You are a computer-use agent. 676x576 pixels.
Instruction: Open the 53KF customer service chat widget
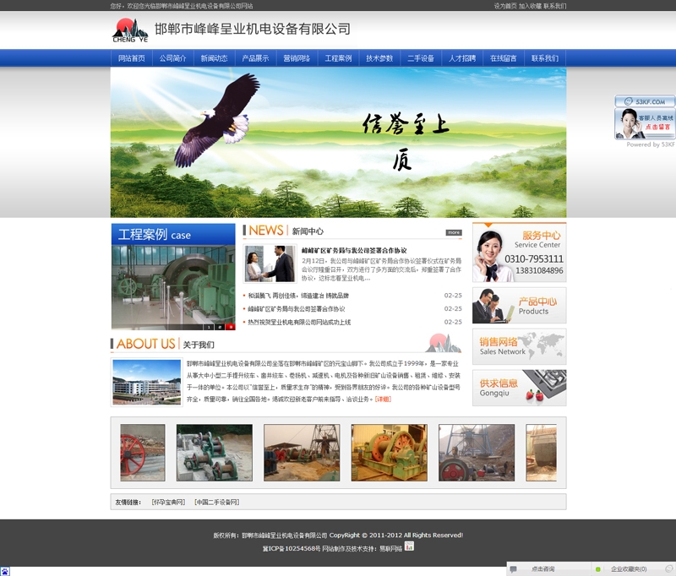645,117
